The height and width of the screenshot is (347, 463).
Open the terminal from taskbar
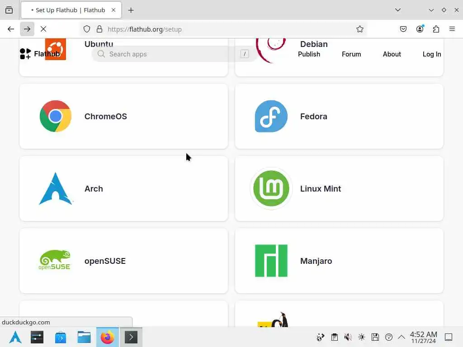pos(131,337)
